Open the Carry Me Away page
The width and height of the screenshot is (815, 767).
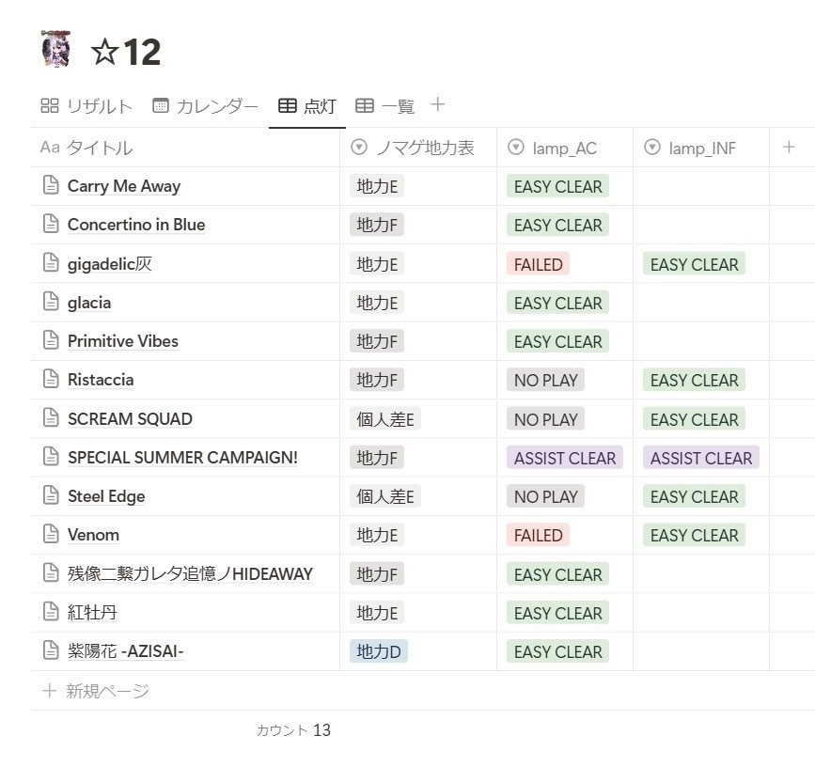point(124,185)
